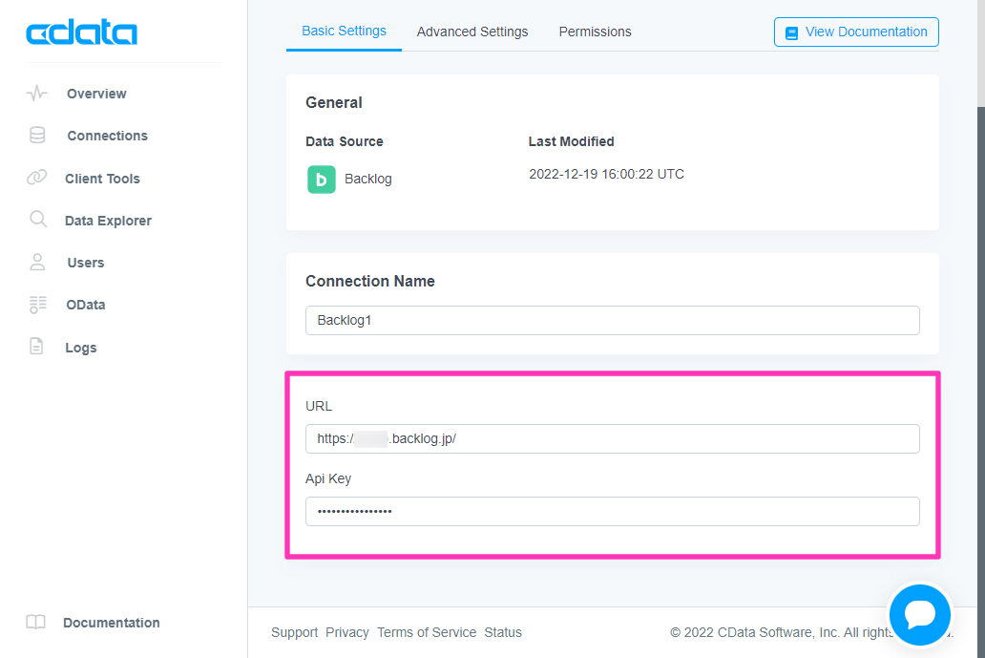This screenshot has width=985, height=658.
Task: Click inside the URL field
Action: [x=612, y=438]
